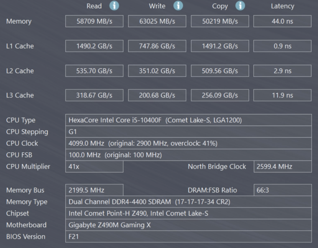The height and width of the screenshot is (248, 318).
Task: Select the L3 Cache latency 11.9 ns box
Action: pos(282,95)
